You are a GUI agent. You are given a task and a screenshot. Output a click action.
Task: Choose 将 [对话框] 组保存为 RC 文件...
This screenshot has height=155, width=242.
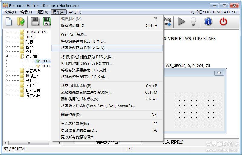(107, 64)
